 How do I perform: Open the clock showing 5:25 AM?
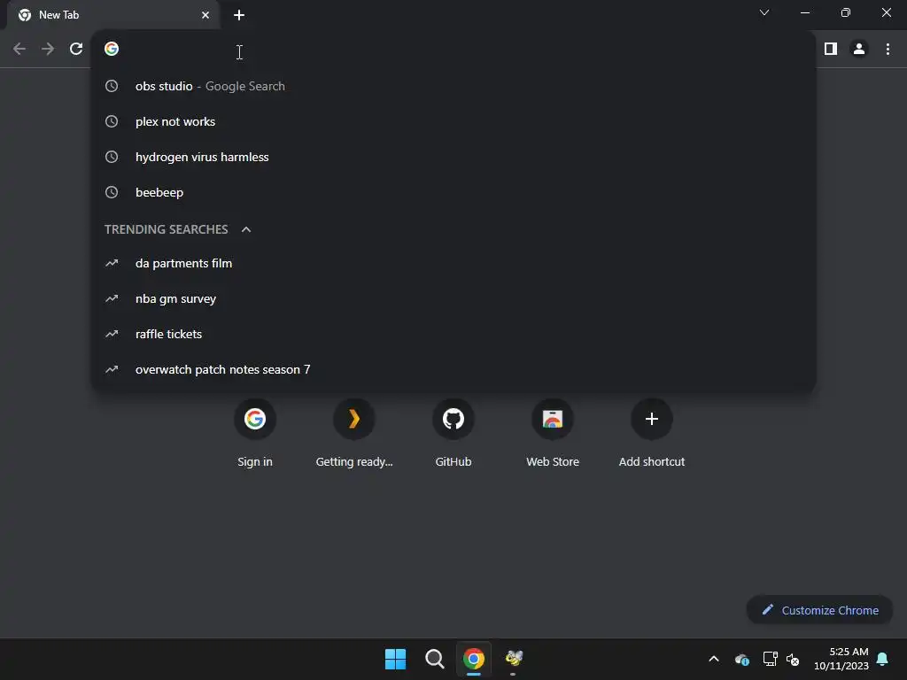[841, 659]
